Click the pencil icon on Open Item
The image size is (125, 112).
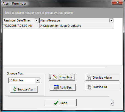[x=55, y=77]
